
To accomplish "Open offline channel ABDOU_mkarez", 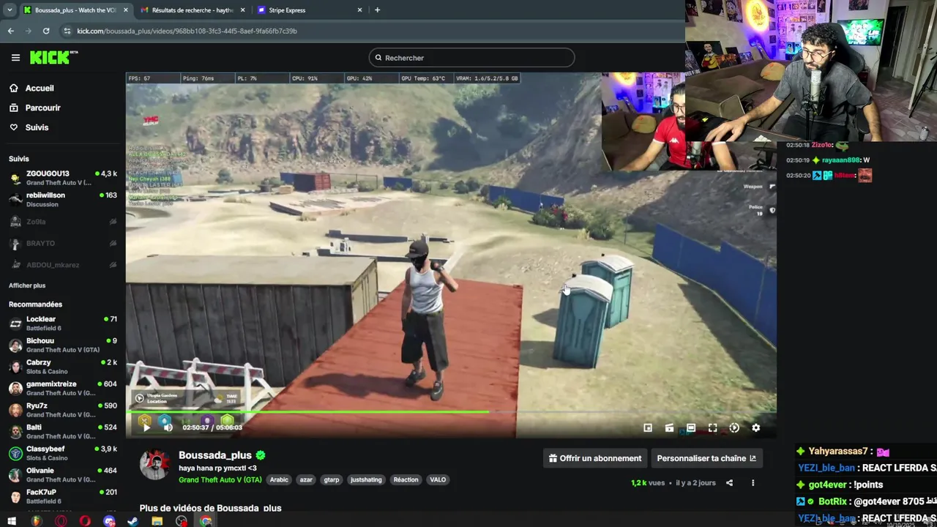I will click(63, 265).
